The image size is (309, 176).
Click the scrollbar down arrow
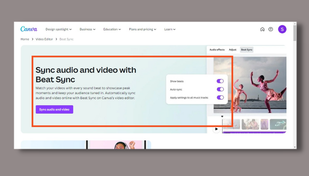pyautogui.click(x=294, y=147)
